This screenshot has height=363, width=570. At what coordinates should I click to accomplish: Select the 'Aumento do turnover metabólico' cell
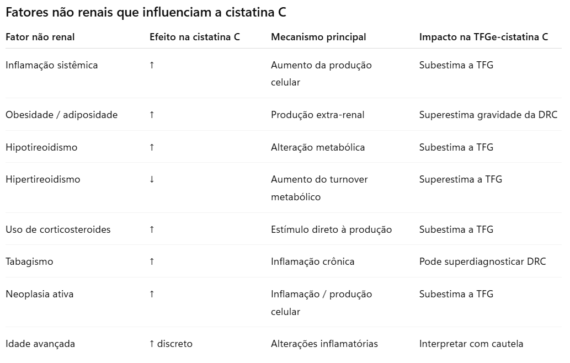point(319,188)
